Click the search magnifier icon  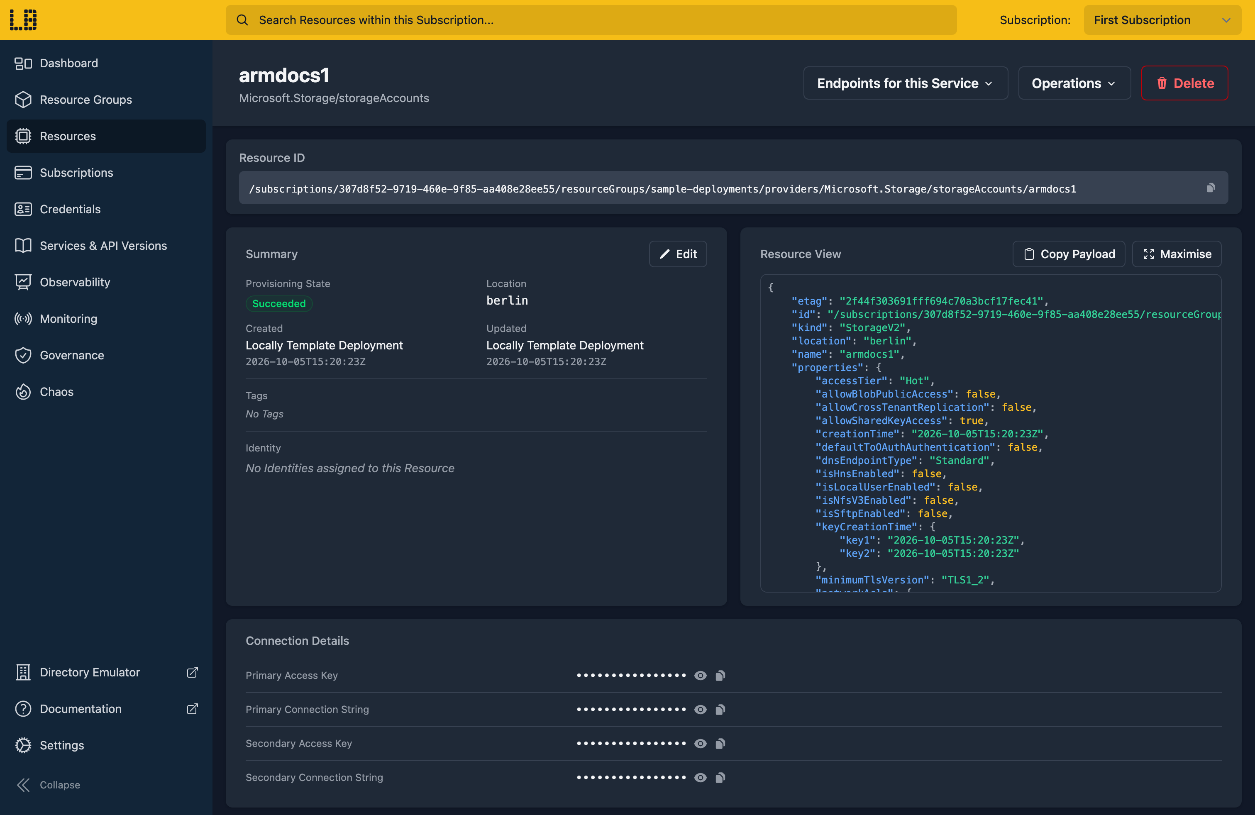pyautogui.click(x=242, y=20)
